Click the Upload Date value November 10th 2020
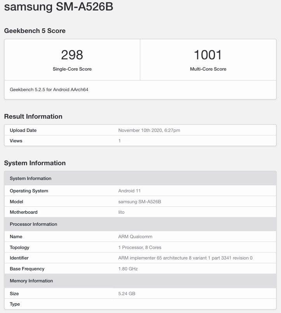The width and height of the screenshot is (281, 313). [x=149, y=130]
